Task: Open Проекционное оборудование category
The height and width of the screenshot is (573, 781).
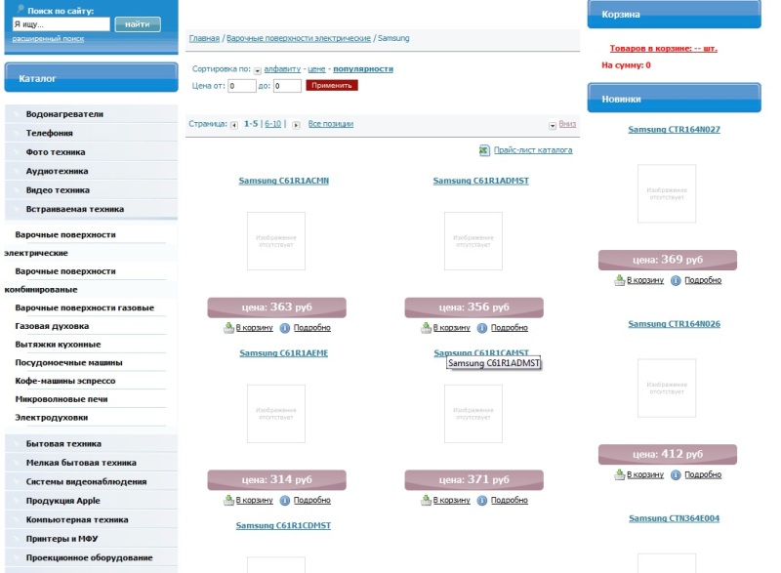Action: (91, 557)
